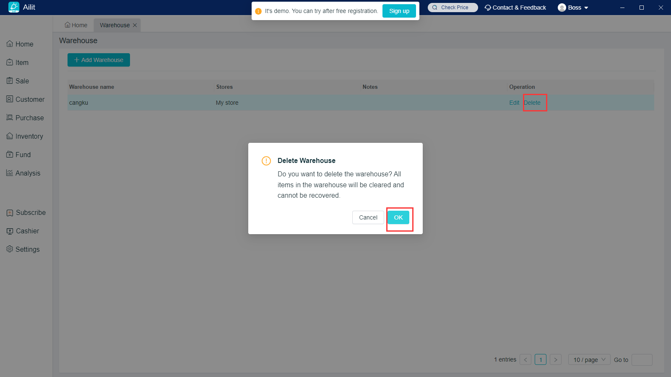Go to Sale in the sidebar
The width and height of the screenshot is (671, 377).
[22, 81]
